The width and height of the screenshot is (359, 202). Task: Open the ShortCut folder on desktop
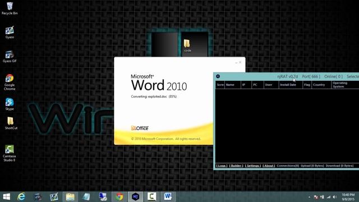coord(11,123)
